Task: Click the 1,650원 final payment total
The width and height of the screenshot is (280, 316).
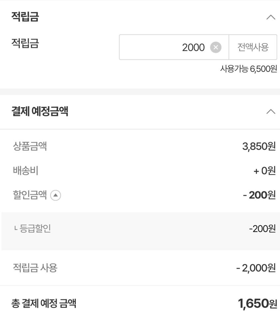Action: point(257,303)
